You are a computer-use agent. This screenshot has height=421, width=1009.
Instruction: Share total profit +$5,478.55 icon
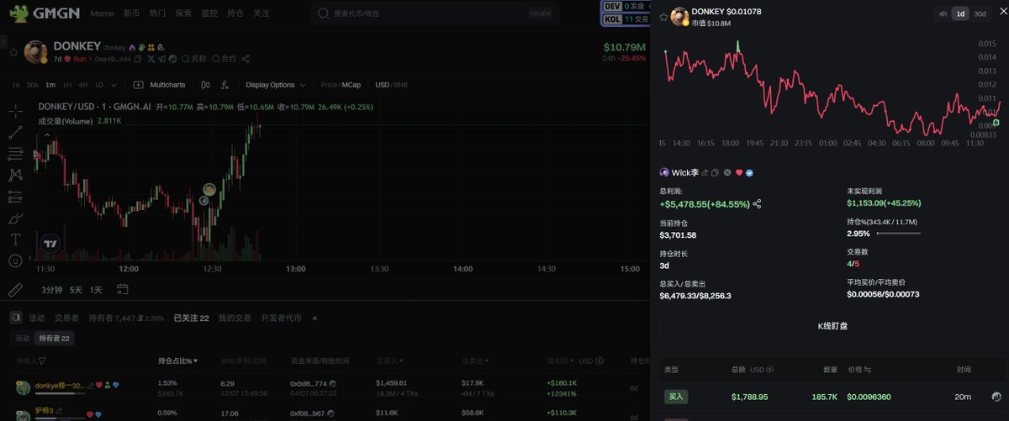coord(757,203)
